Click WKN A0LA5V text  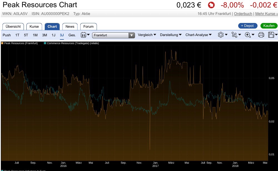point(15,14)
